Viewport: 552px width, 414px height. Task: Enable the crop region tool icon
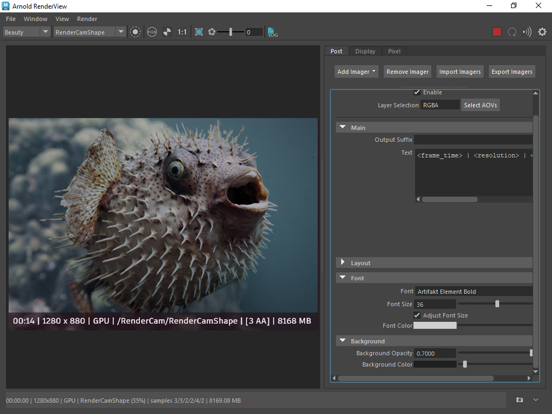199,32
